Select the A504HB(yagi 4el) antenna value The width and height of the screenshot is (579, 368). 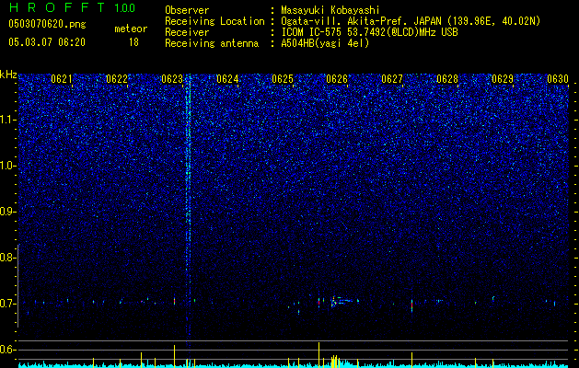point(325,43)
